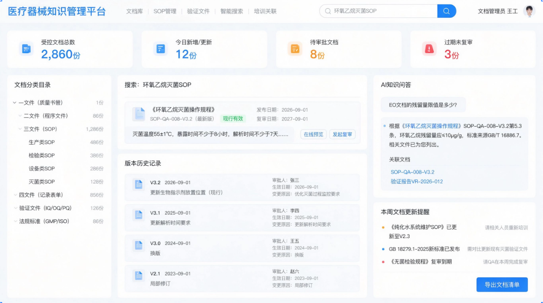The height and width of the screenshot is (303, 543).
Task: Select 生产类SOP in the directory
Action: [42, 142]
